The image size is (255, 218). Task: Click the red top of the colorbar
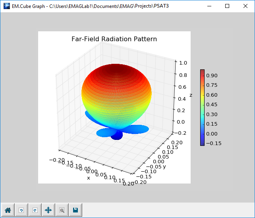(x=202, y=72)
